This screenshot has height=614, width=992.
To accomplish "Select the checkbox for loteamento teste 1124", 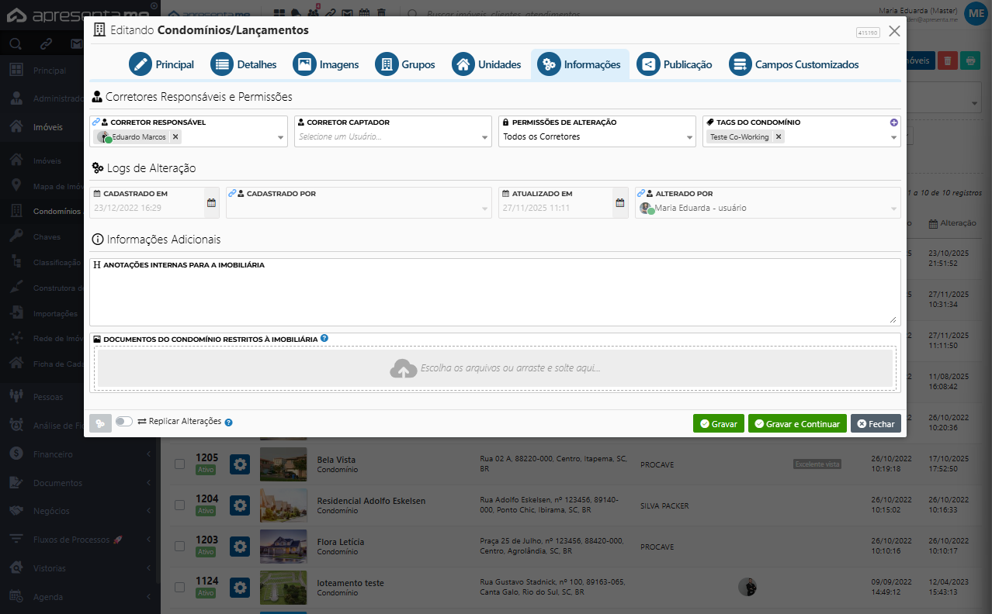I will tap(179, 588).
